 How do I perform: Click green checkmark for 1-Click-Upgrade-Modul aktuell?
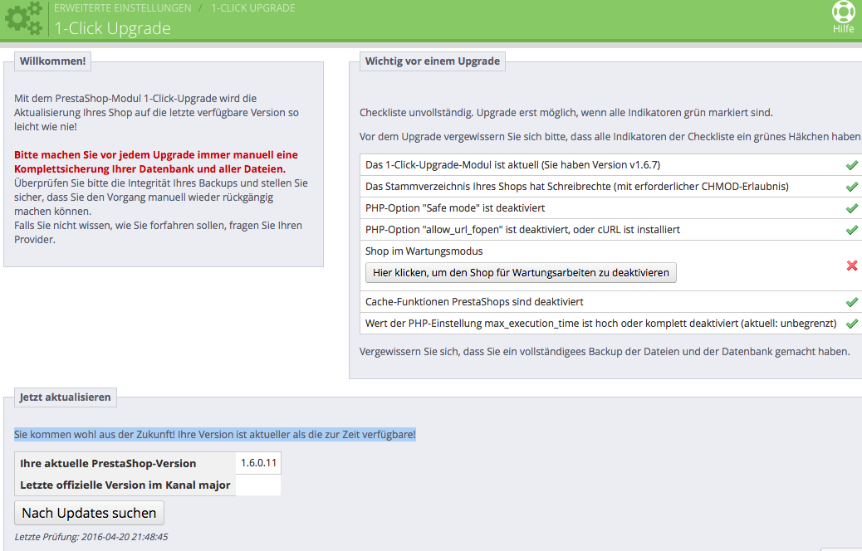pos(851,165)
